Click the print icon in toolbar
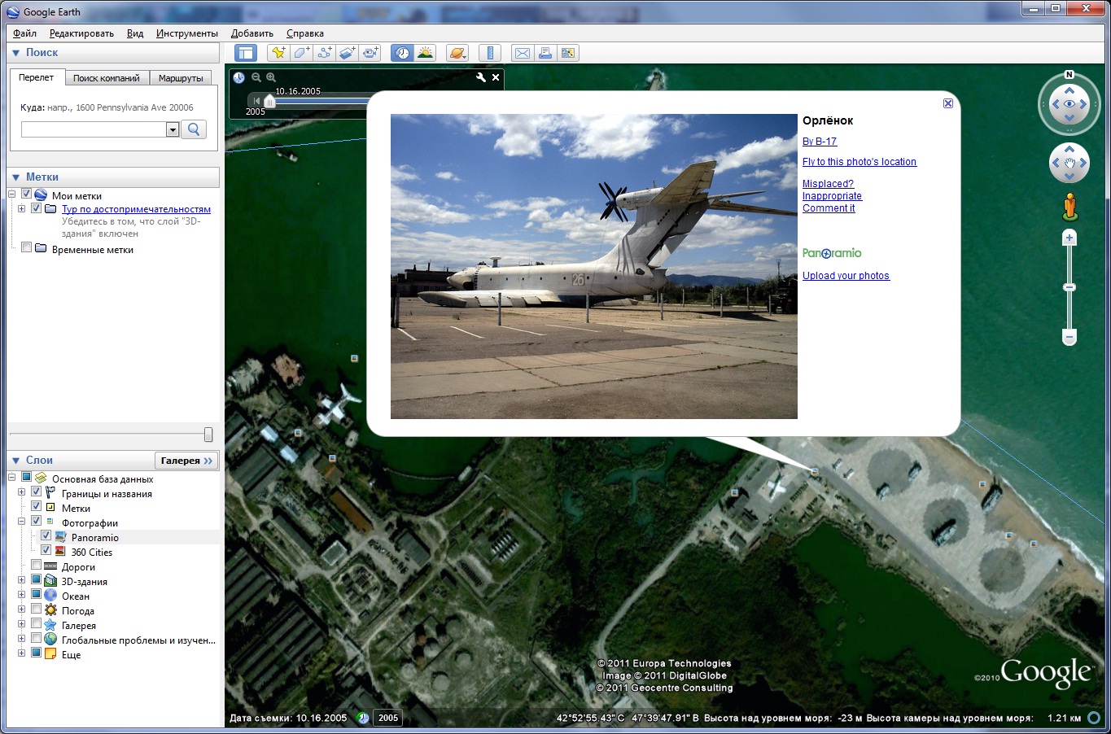This screenshot has height=734, width=1111. coord(545,53)
